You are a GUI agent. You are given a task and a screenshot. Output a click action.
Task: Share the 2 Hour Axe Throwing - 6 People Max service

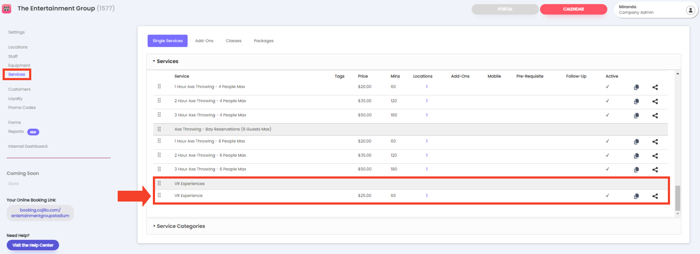[655, 156]
